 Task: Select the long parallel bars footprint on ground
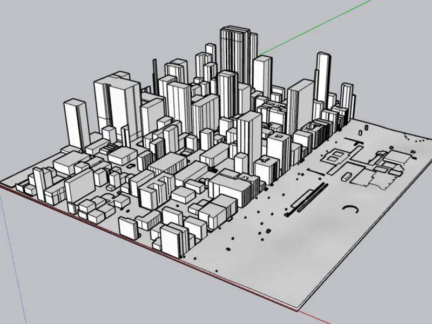click(306, 200)
